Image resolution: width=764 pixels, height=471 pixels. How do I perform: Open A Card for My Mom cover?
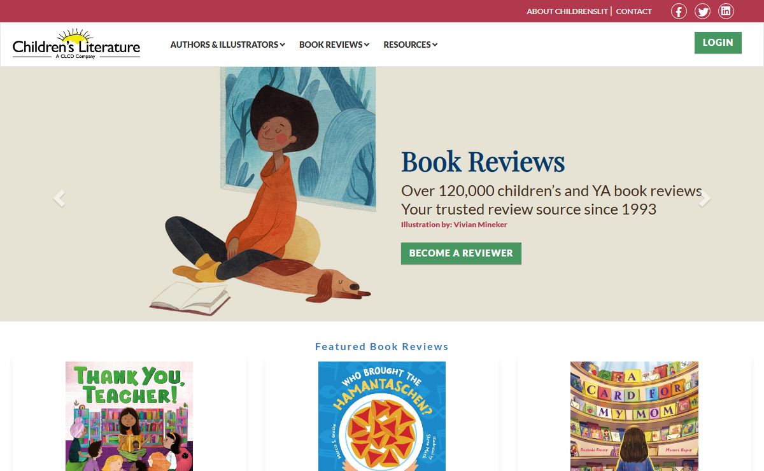point(634,416)
